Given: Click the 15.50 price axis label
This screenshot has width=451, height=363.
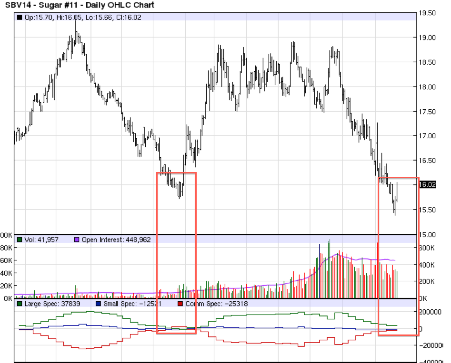Looking at the screenshot, I should tap(427, 210).
